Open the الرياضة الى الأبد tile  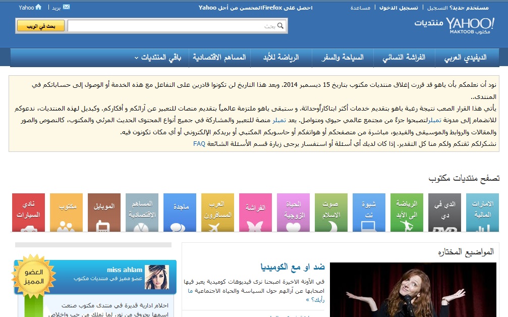(x=407, y=213)
